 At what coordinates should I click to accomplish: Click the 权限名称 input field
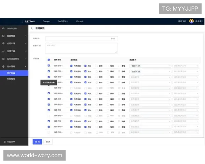pyautogui.click(x=81, y=39)
